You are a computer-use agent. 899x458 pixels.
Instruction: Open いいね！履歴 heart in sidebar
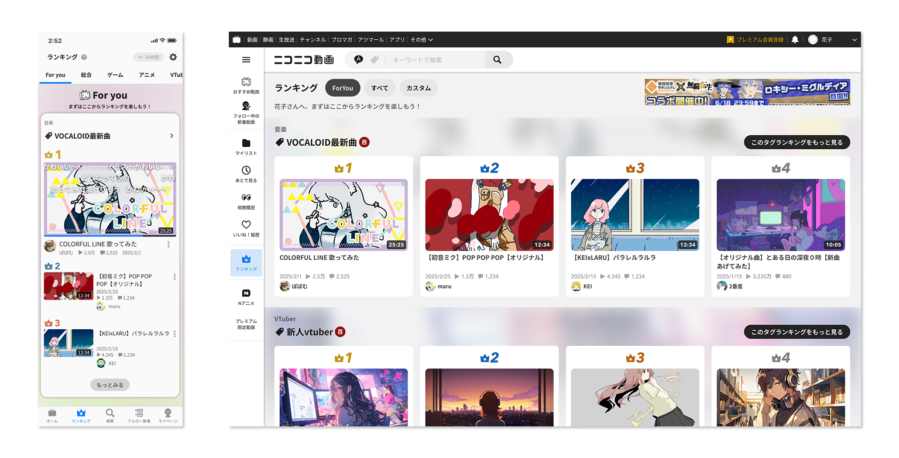246,228
